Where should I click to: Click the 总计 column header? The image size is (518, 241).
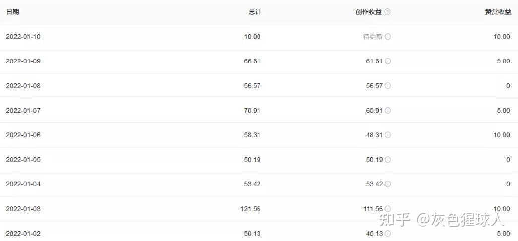(255, 12)
